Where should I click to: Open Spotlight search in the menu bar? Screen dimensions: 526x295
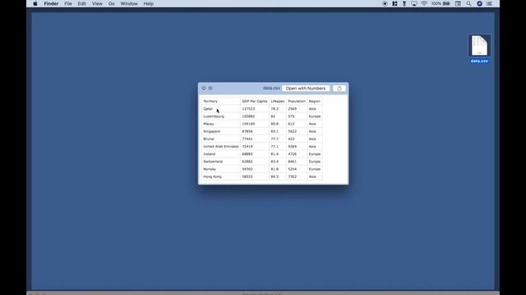(x=468, y=3)
